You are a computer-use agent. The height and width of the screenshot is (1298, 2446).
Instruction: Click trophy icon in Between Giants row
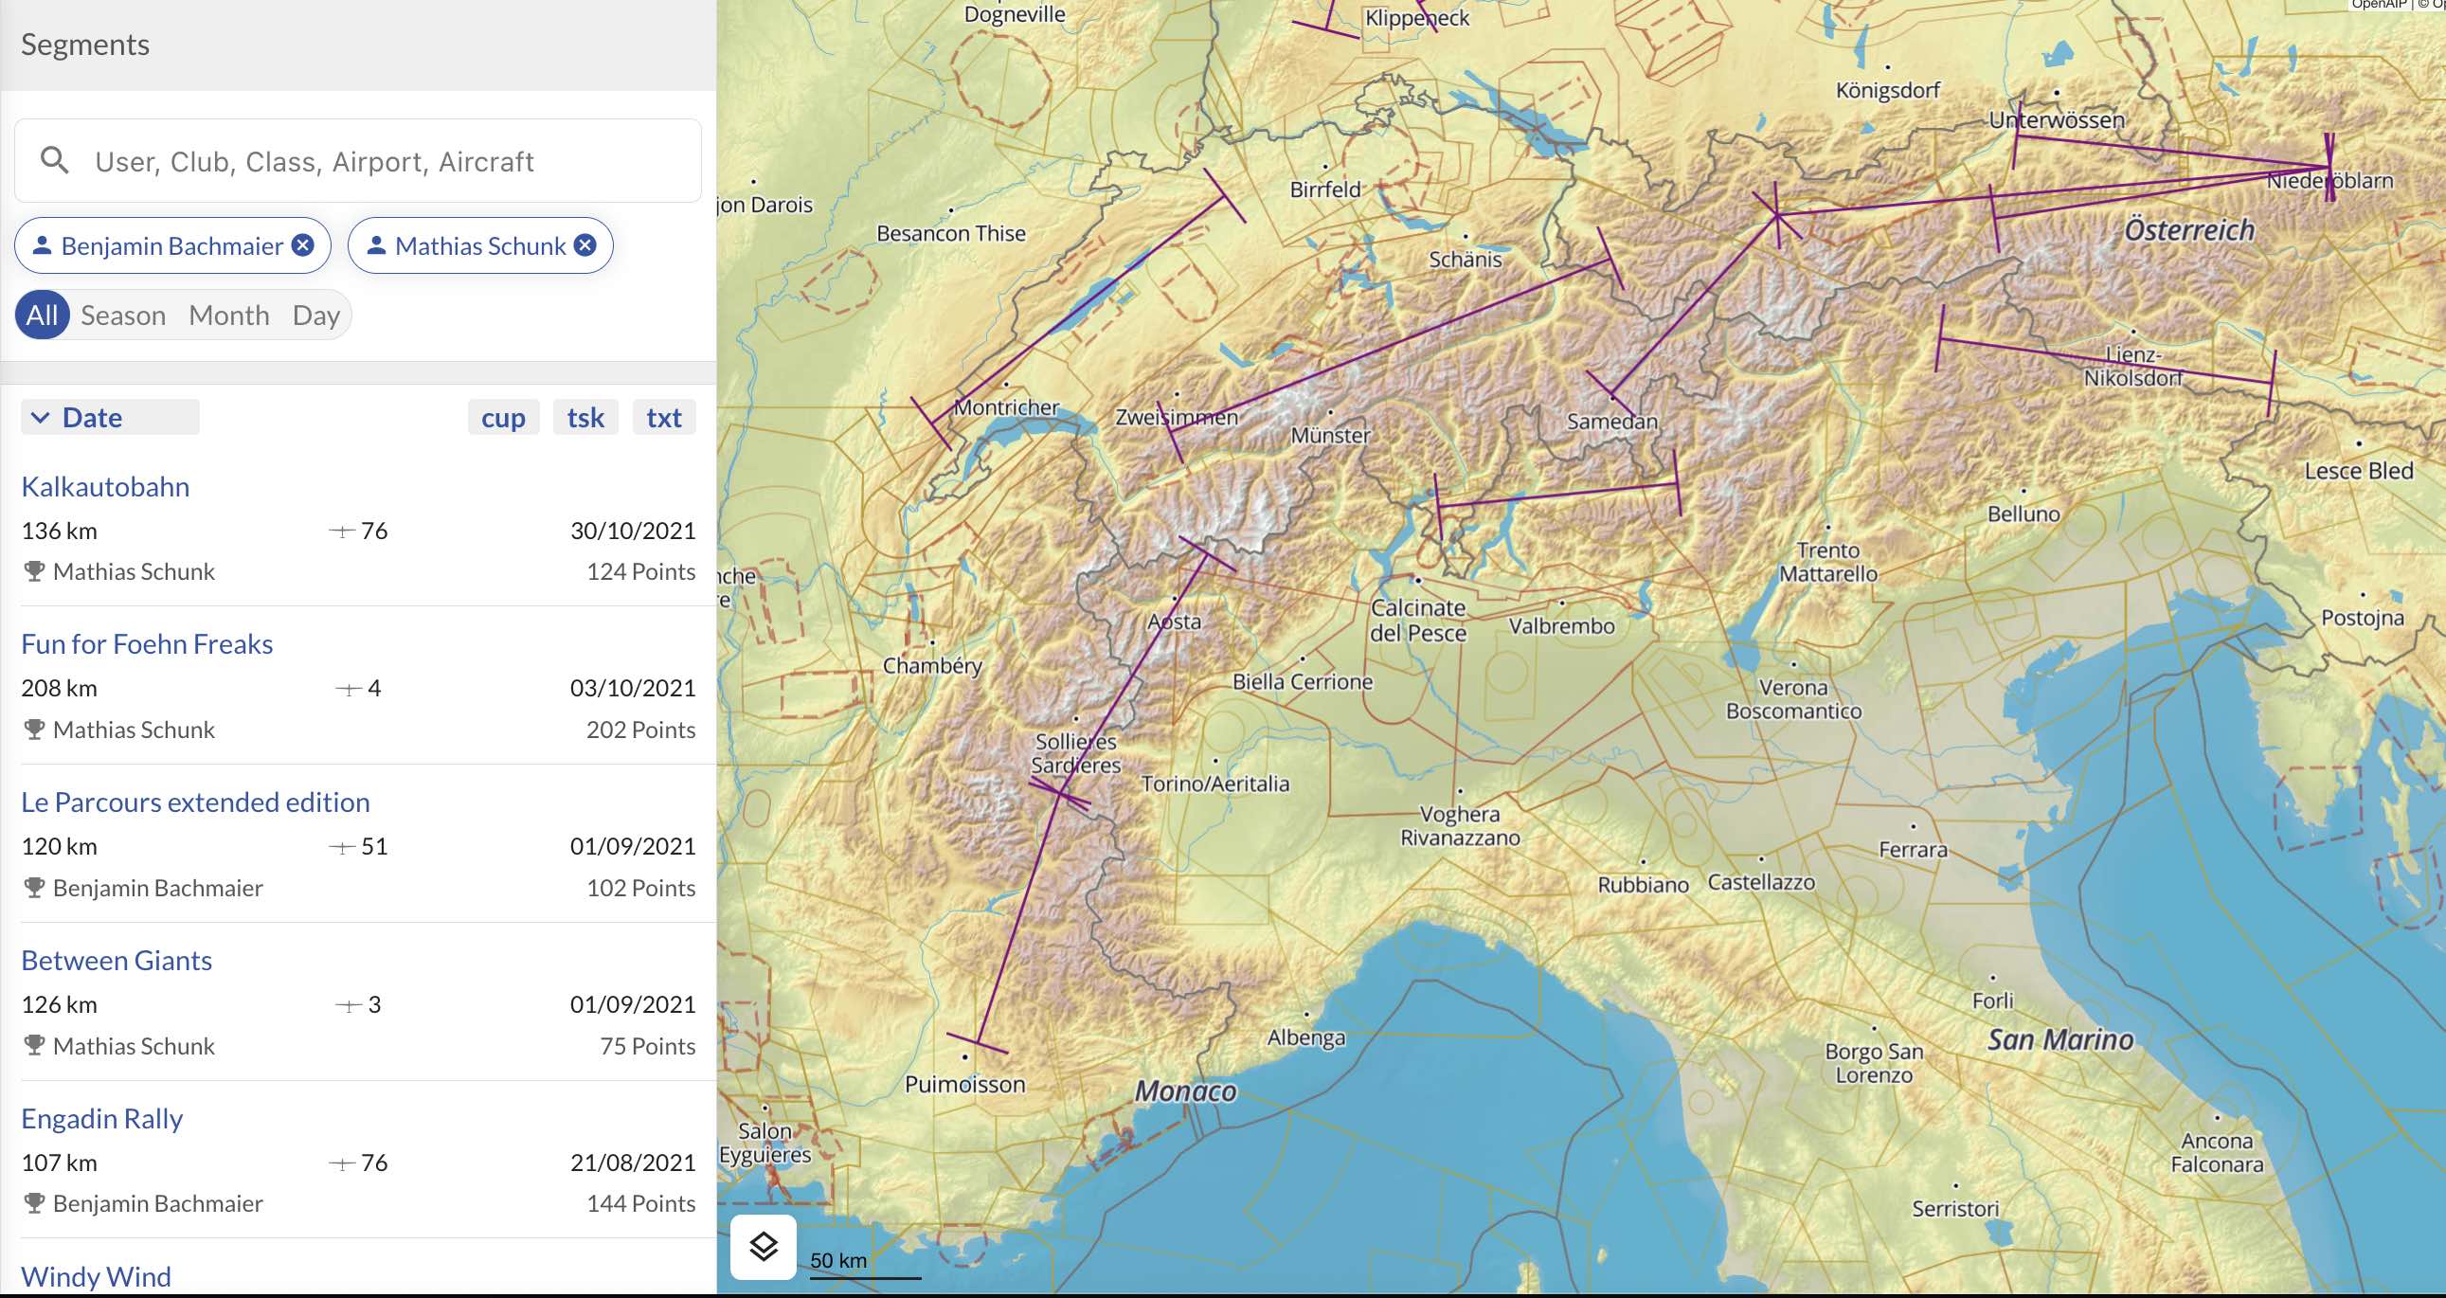click(34, 1046)
